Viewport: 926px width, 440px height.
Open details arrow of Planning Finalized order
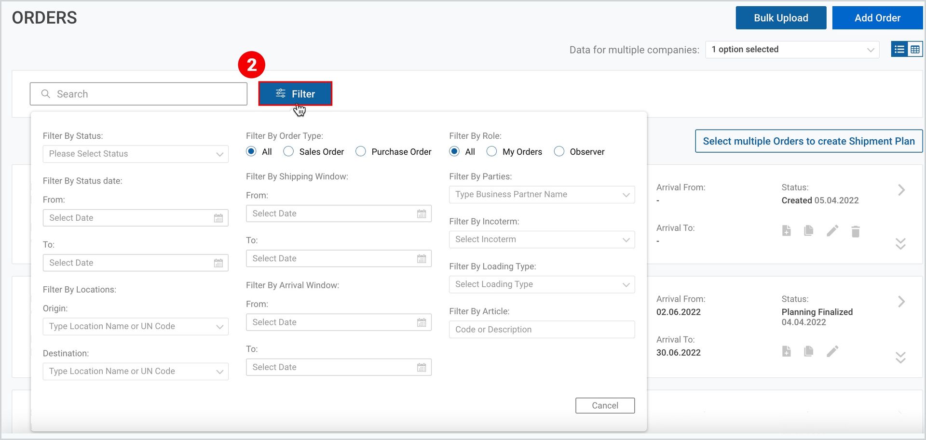(x=901, y=302)
